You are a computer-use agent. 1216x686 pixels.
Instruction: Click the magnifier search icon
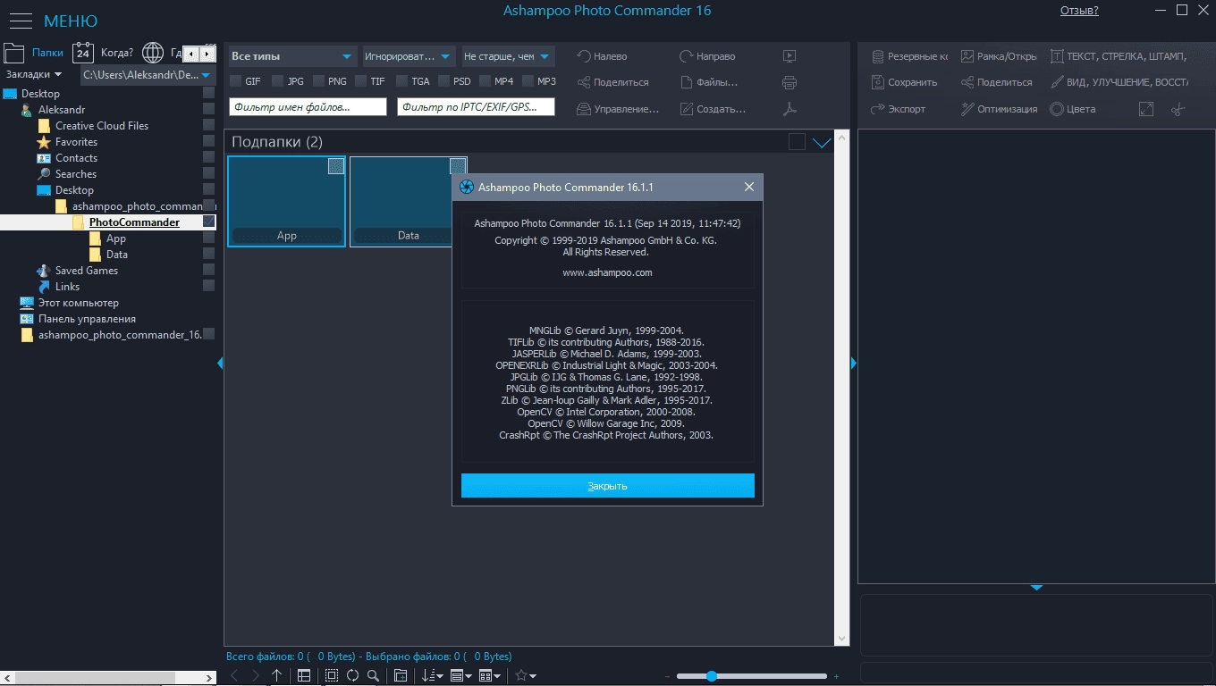(373, 676)
